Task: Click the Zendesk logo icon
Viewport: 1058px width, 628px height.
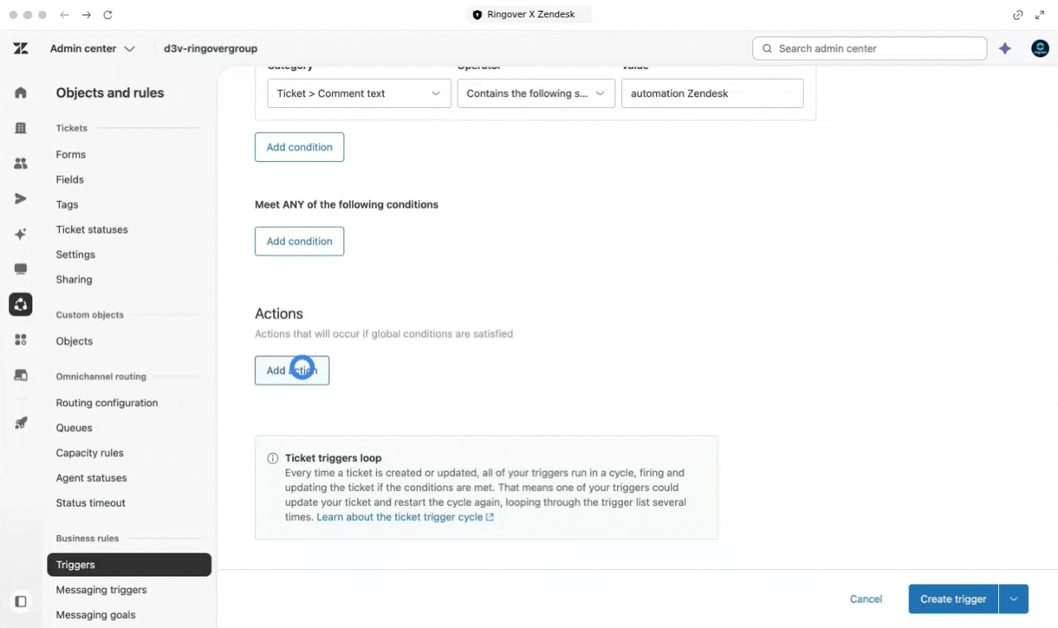Action: 21,48
